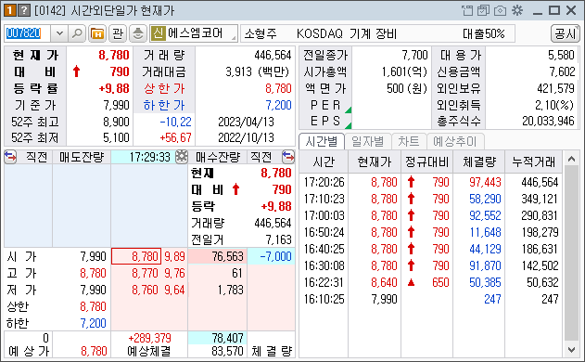585x362 pixels.
Task: Click scrollbar up arrow in time table
Action: 571,159
